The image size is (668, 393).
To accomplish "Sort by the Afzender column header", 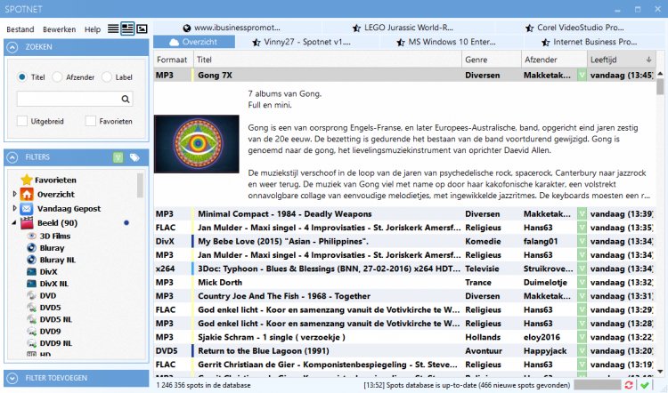I will pyautogui.click(x=554, y=60).
